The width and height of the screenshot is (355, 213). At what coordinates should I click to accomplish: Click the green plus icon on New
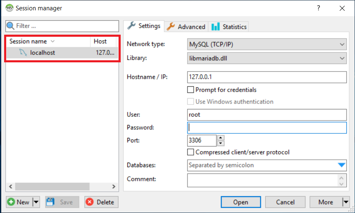click(x=11, y=202)
